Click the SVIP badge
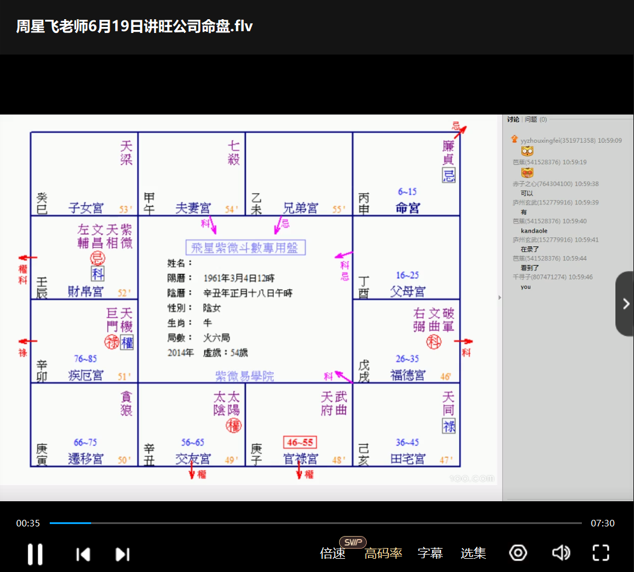 352,542
